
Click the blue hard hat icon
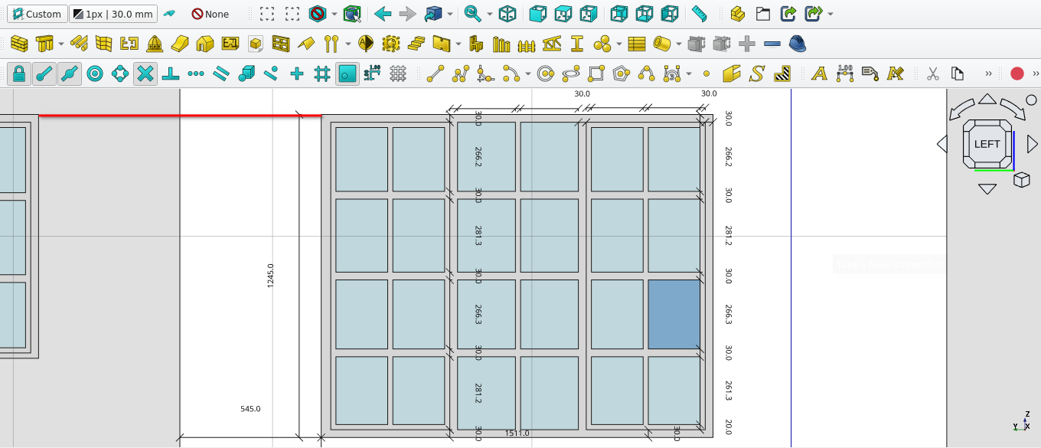[798, 44]
